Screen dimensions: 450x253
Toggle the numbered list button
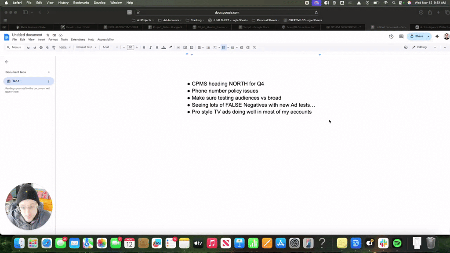point(233,47)
